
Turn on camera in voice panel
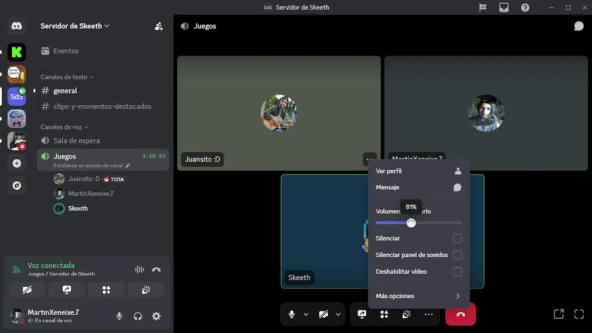tap(27, 290)
